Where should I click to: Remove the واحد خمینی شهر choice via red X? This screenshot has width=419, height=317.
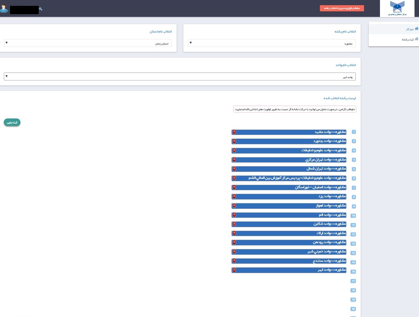[234, 251]
